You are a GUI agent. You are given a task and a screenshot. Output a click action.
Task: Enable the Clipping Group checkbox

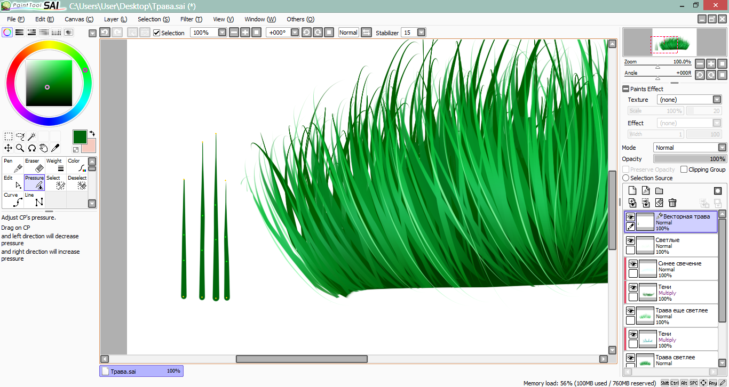pos(684,170)
